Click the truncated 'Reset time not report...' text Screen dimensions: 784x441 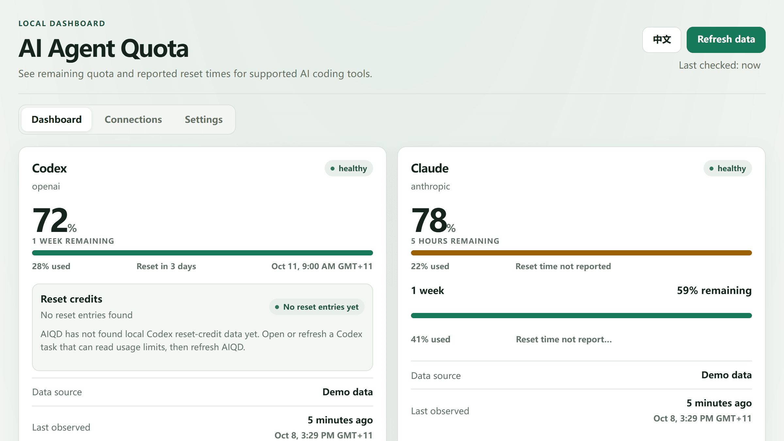tap(564, 339)
